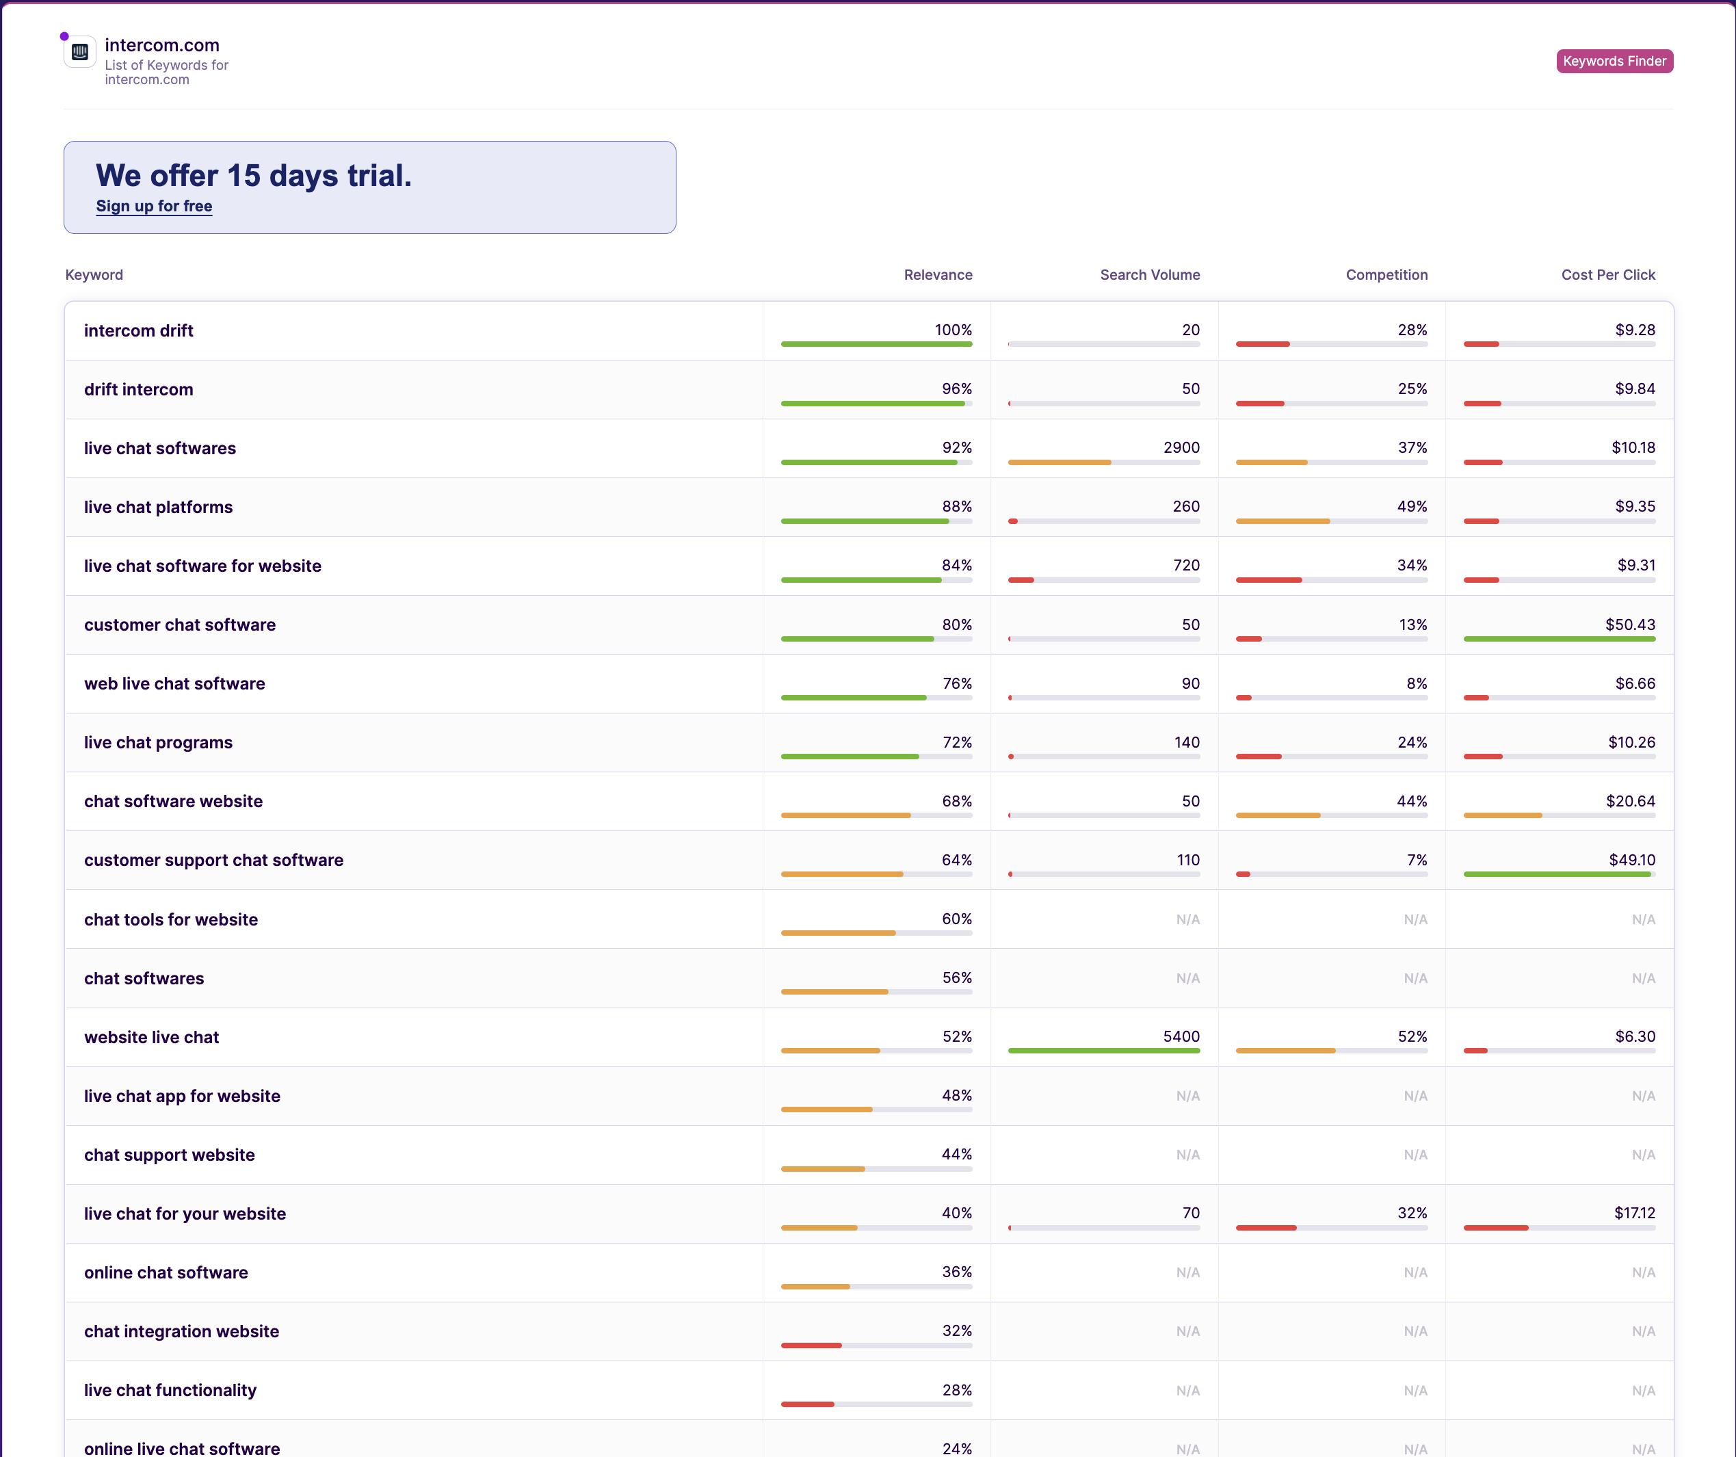1736x1457 pixels.
Task: Open the Keywords Finder badge
Action: [1614, 61]
